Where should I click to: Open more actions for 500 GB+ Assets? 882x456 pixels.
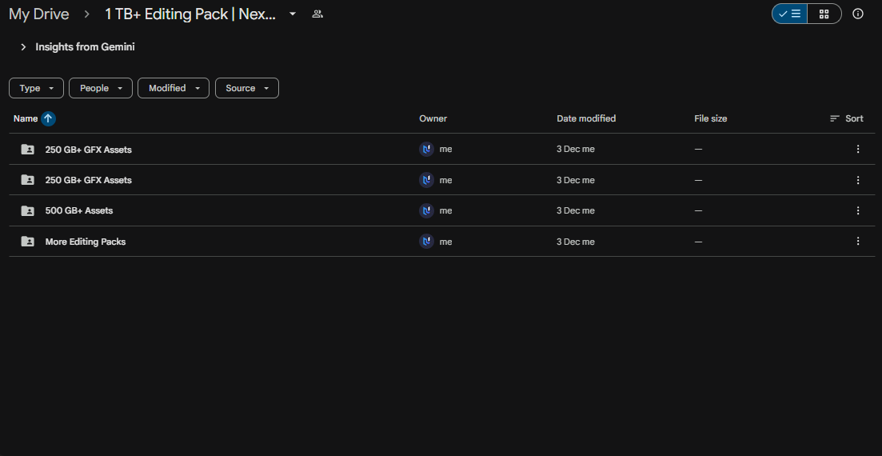[858, 210]
